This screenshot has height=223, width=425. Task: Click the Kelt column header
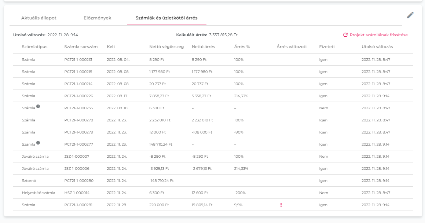(111, 47)
